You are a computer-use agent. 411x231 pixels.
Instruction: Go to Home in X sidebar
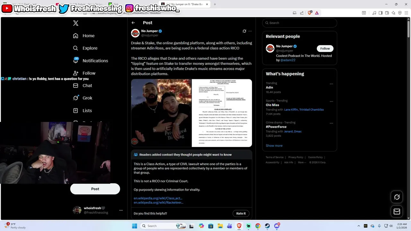84,36
